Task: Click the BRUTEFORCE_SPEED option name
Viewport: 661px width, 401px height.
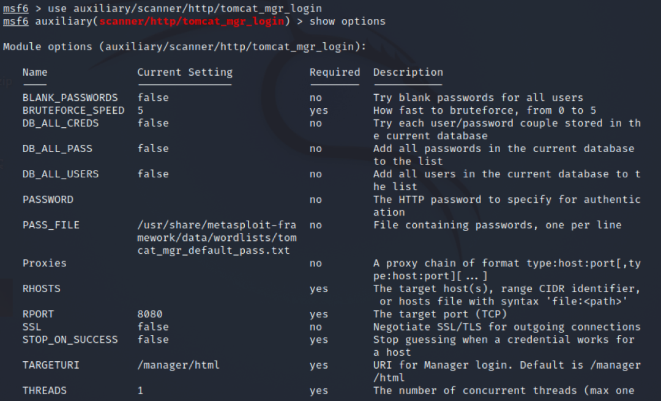Action: (x=73, y=111)
